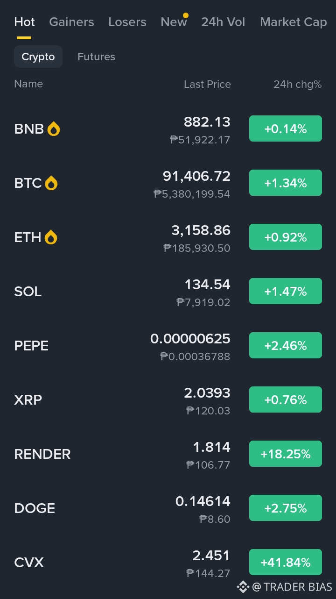Switch to the Gainers tab

coord(71,22)
